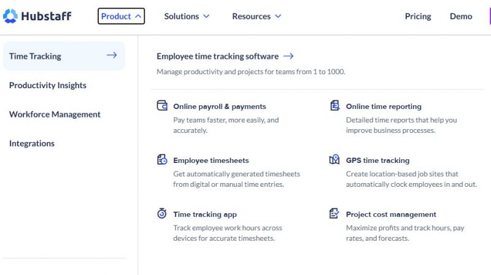Image resolution: width=491 pixels, height=275 pixels.
Task: Select Workforce Management category
Action: coord(55,115)
